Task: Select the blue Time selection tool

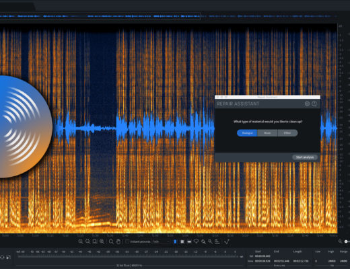Action: [175, 241]
